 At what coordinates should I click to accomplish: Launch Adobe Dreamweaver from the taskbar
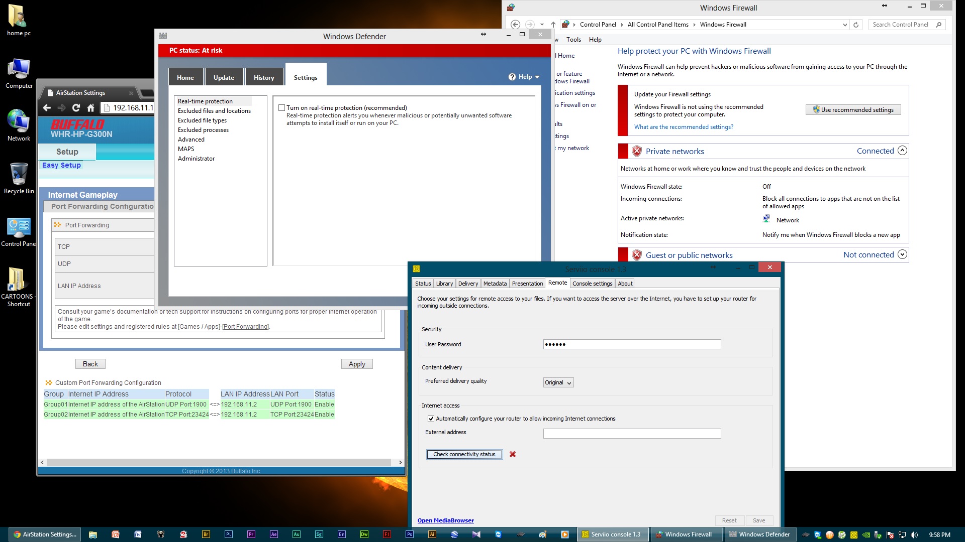(x=364, y=534)
